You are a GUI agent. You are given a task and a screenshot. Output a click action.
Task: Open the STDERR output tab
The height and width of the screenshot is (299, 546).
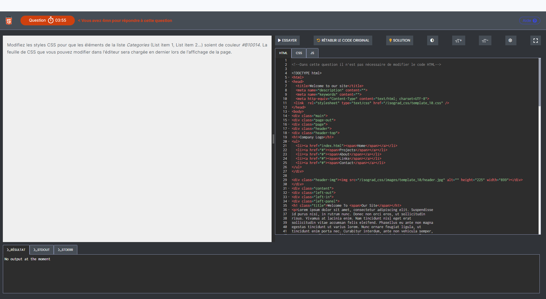coord(65,250)
